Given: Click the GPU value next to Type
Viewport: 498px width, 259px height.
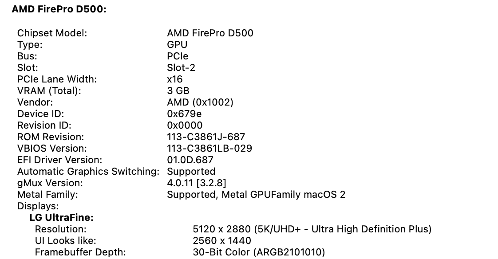Looking at the screenshot, I should pos(177,44).
